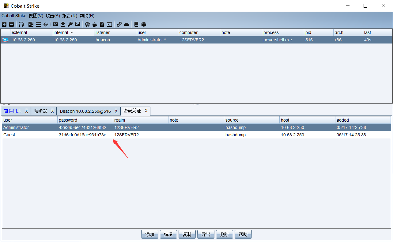
Task: Click the disconnect minus icon
Action: [x=11, y=24]
